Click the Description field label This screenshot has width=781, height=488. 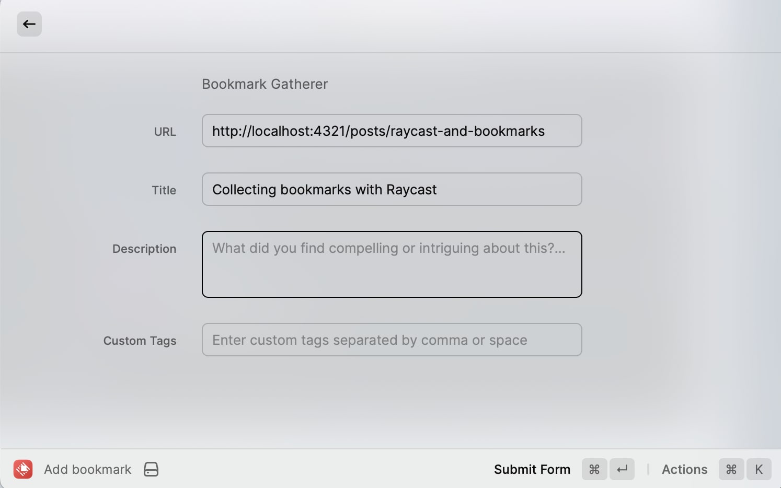tap(144, 249)
